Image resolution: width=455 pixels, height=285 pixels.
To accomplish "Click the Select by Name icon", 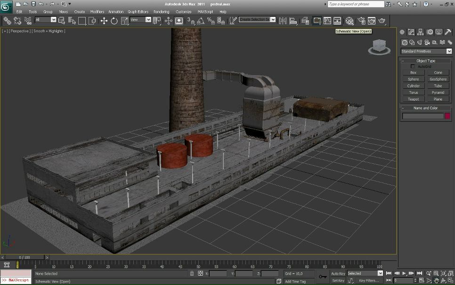I will 72,21.
